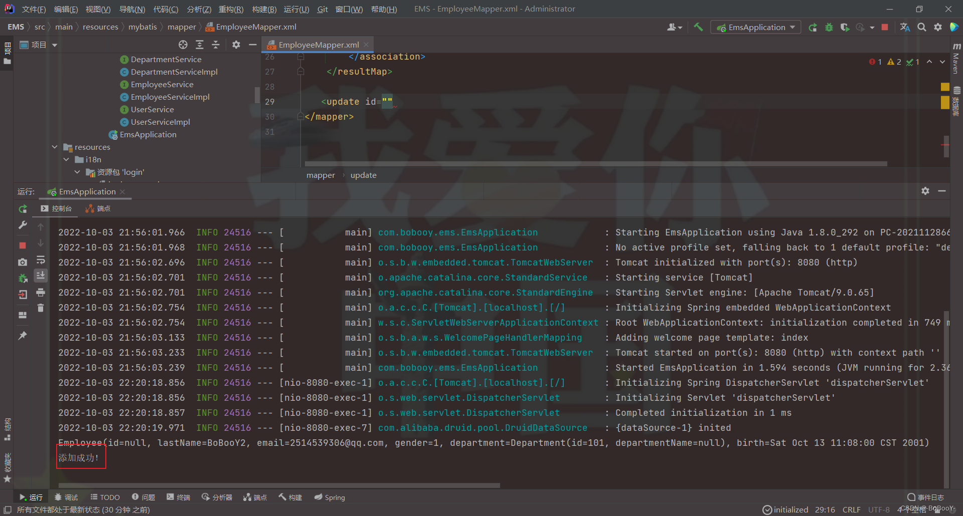Go to next highlighted error arrow
This screenshot has width=963, height=516.
[x=942, y=62]
